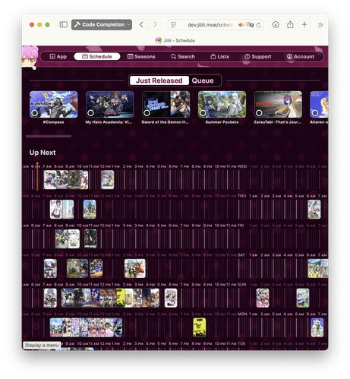This screenshot has width=350, height=379.
Task: Click the orange current-time marker on timeline
Action: point(37,176)
